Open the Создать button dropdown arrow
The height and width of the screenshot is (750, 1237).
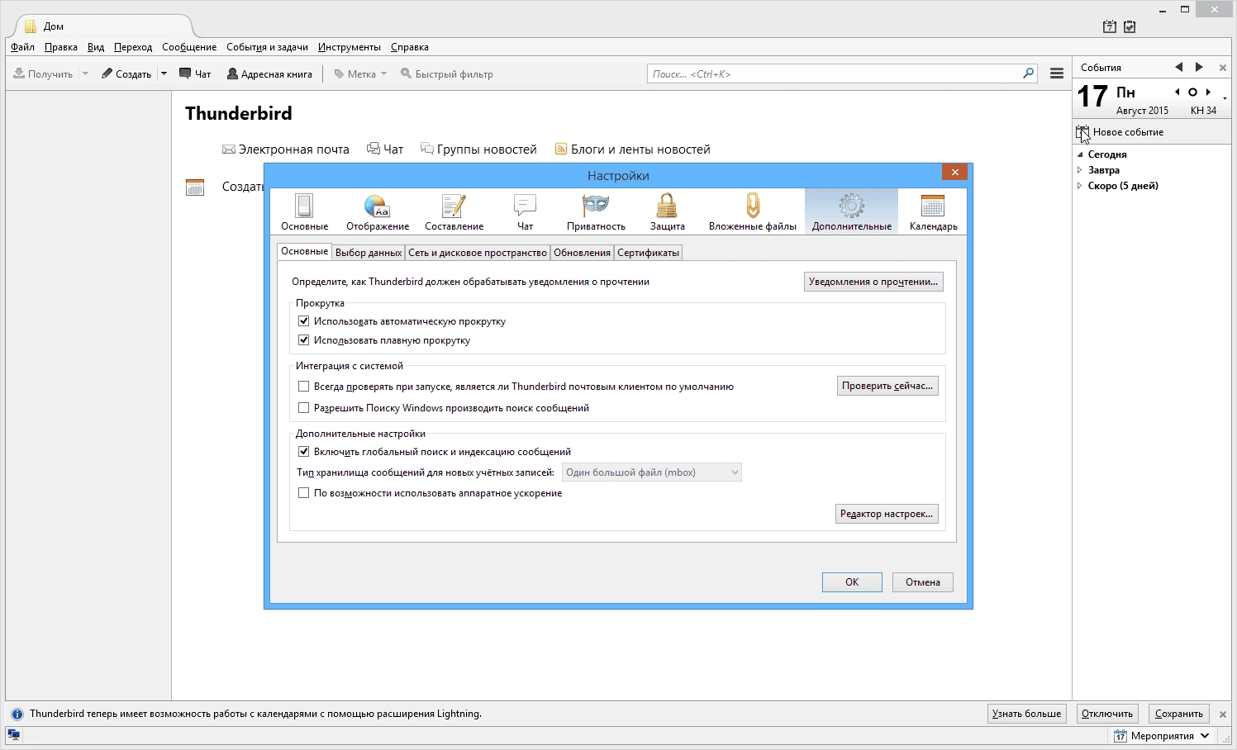(164, 74)
